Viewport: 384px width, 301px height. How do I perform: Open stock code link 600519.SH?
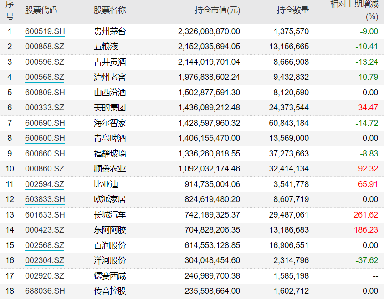pyautogui.click(x=45, y=31)
